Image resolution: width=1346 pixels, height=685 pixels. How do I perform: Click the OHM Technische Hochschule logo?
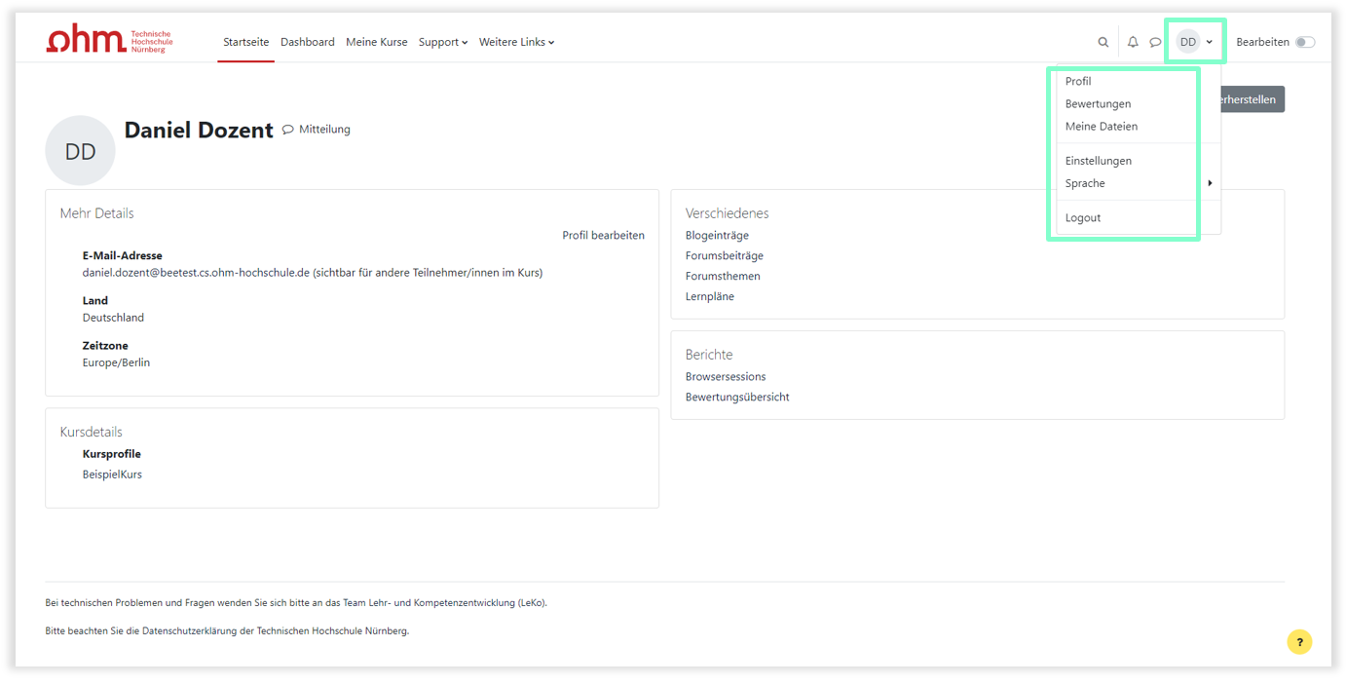tap(109, 41)
